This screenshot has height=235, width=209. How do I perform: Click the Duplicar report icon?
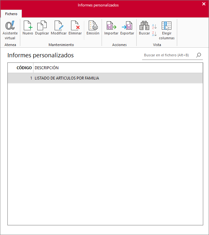pos(42,28)
